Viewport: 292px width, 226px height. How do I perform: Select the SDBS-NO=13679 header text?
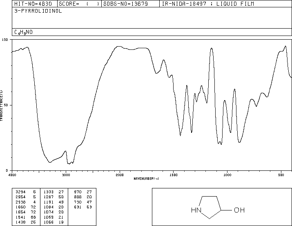pos(125,4)
